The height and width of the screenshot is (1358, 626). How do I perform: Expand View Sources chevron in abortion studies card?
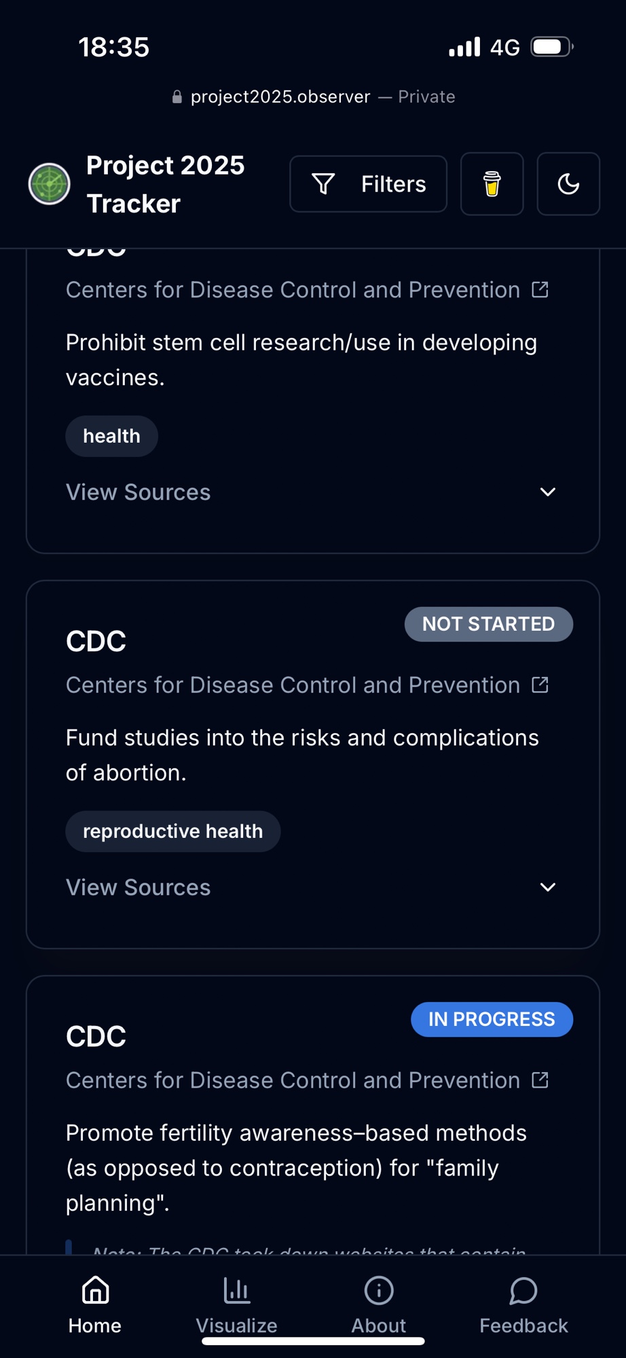547,887
